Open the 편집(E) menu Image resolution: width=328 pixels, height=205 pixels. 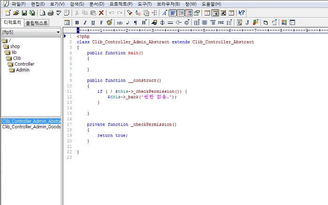pyautogui.click(x=37, y=4)
